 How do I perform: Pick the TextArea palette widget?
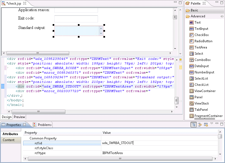pyautogui.click(x=198, y=47)
